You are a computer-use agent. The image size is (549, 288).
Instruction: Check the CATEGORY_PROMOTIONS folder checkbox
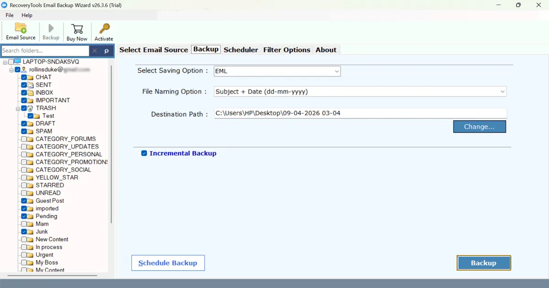[x=24, y=162]
